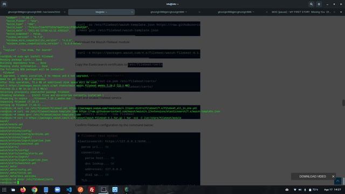The width and height of the screenshot is (345, 194).
Task: Switch to the MOC MY FIRST STORY tab
Action: pyautogui.click(x=301, y=12)
